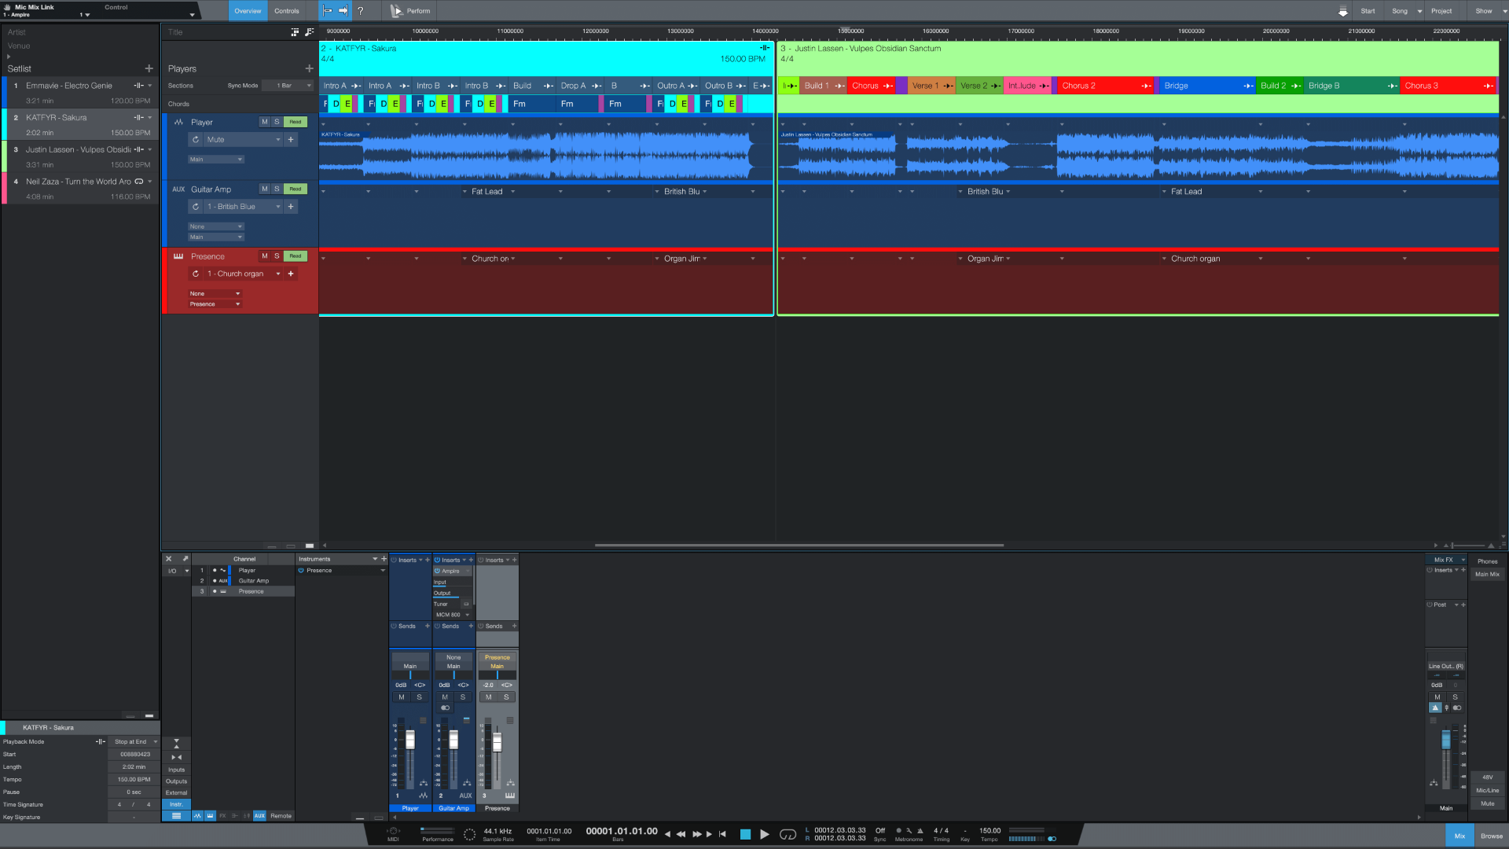Click the Guitar Amp channel volume fader
Viewport: 1509px width, 849px height.
453,740
